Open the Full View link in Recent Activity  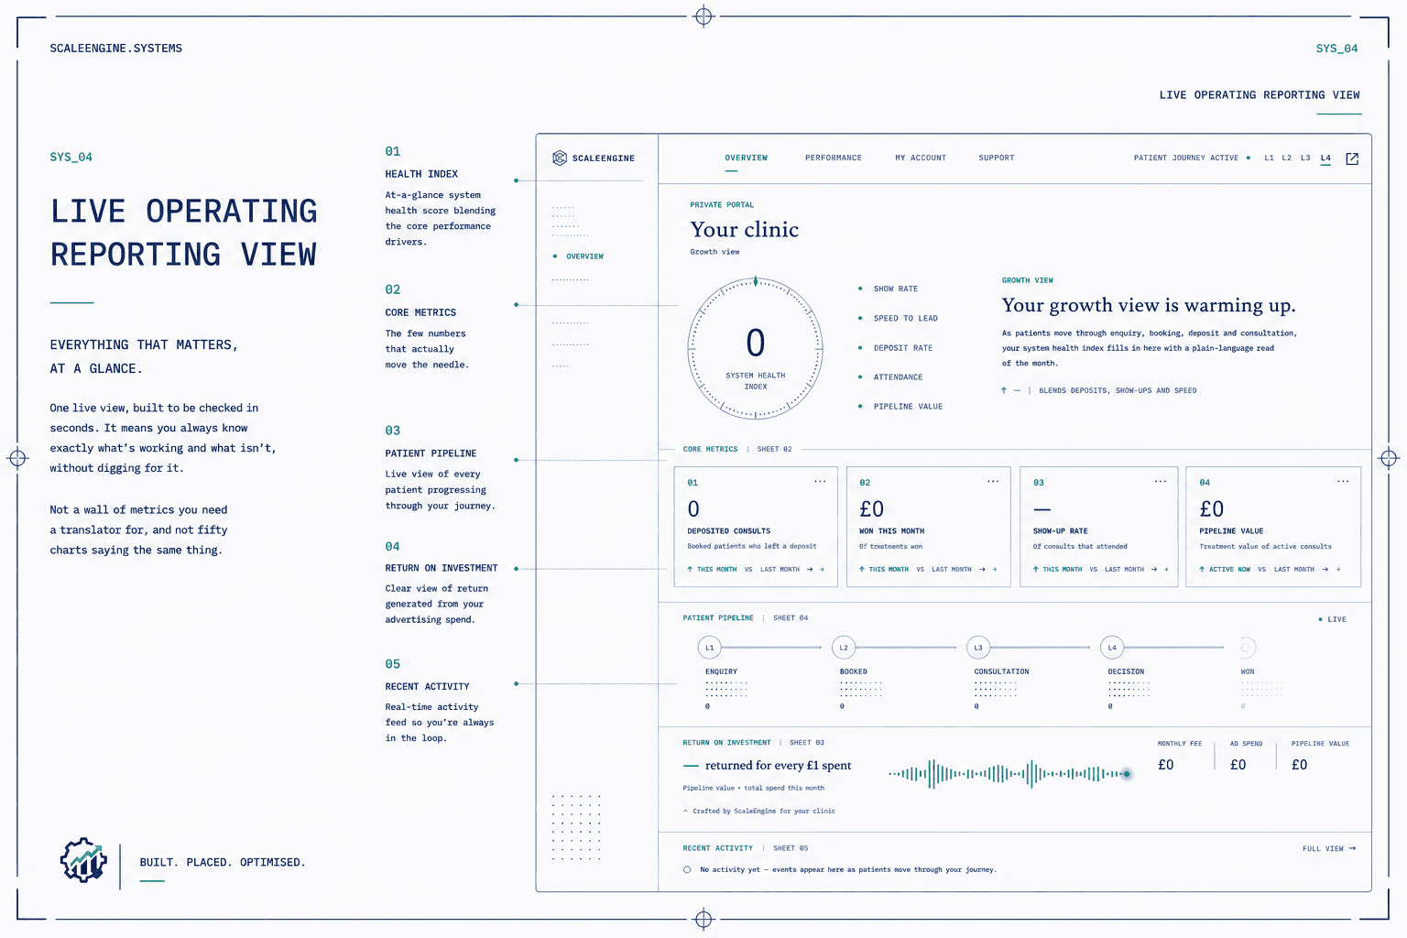tap(1329, 848)
